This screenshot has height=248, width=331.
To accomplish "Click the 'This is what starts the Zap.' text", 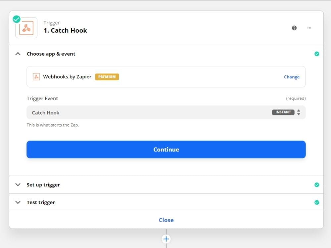I will point(53,125).
